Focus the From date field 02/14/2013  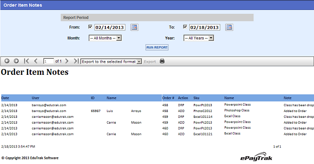[x=110, y=27]
